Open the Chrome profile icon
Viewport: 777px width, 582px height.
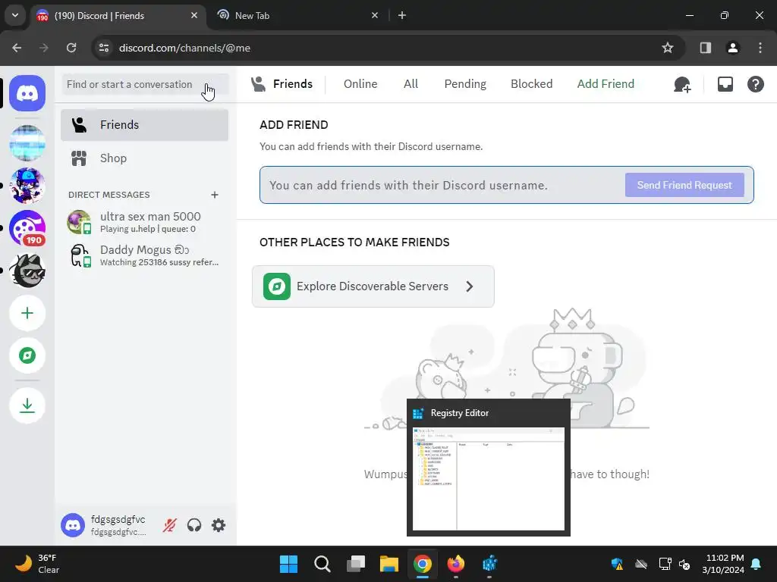[732, 48]
